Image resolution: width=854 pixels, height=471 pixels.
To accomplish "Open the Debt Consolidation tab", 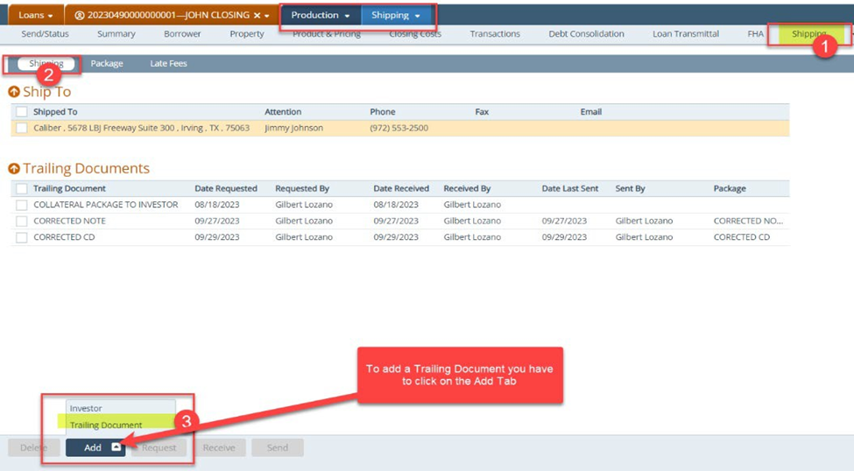I will click(x=586, y=34).
